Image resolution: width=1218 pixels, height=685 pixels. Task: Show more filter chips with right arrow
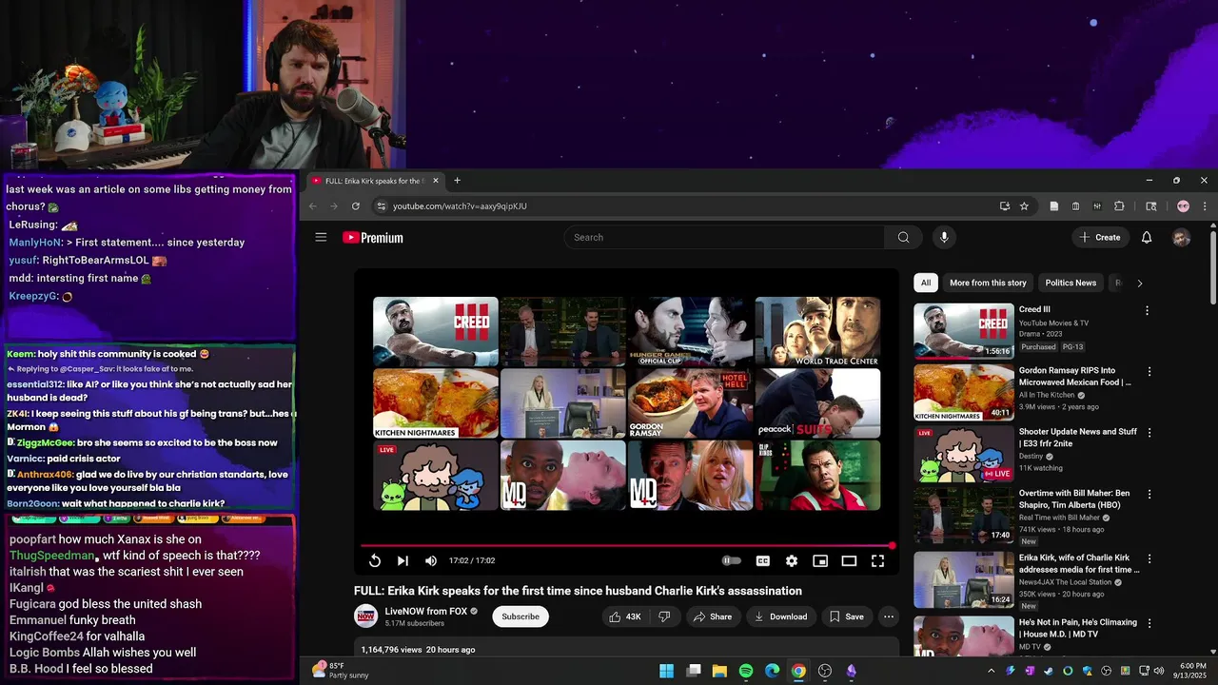pyautogui.click(x=1140, y=283)
